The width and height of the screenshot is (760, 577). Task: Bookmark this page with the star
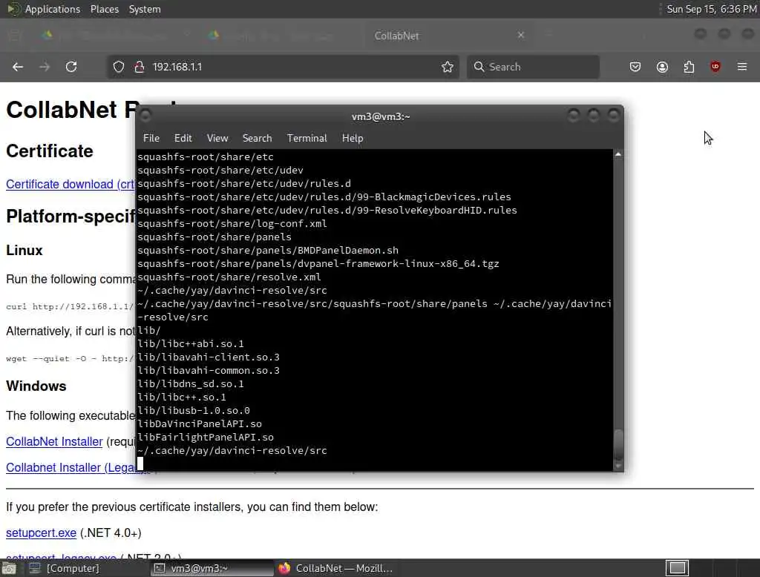[x=448, y=67]
